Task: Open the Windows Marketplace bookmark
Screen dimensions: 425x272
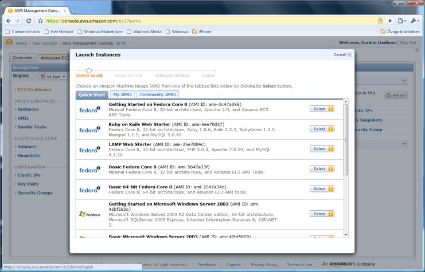Action: coord(100,31)
